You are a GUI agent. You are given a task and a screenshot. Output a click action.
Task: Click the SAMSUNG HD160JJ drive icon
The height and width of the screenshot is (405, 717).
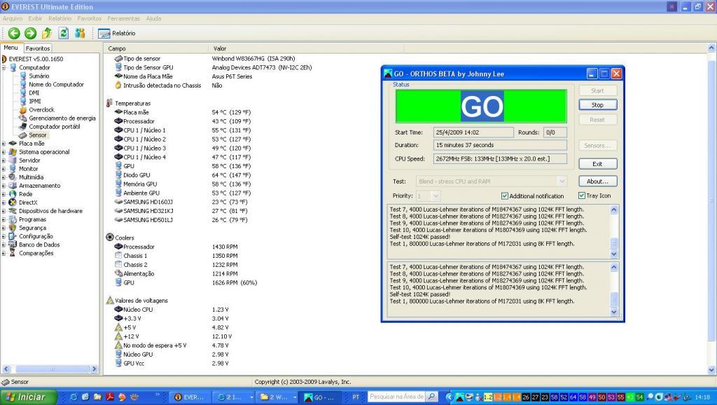coord(118,202)
